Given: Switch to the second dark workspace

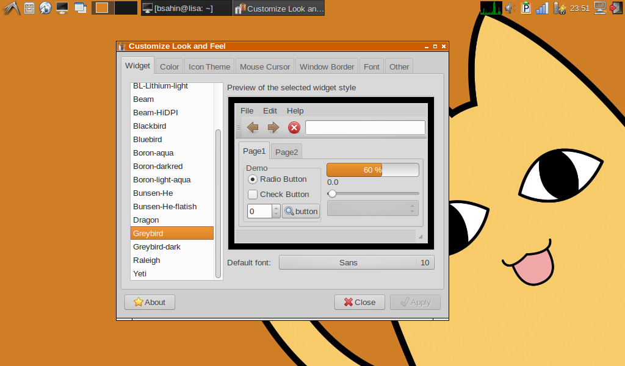Looking at the screenshot, I should point(126,8).
